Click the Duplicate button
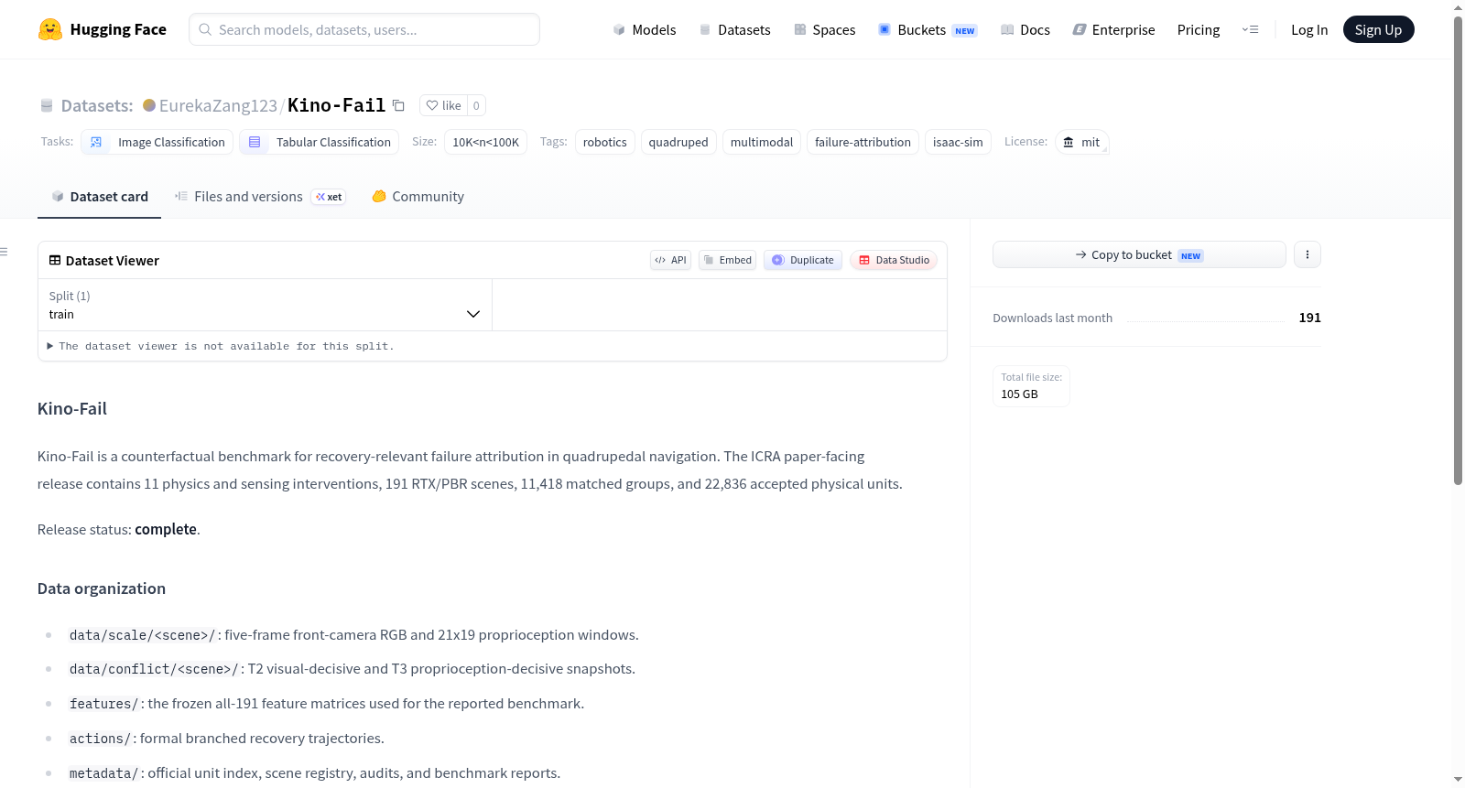Viewport: 1465px width, 788px height. [803, 260]
